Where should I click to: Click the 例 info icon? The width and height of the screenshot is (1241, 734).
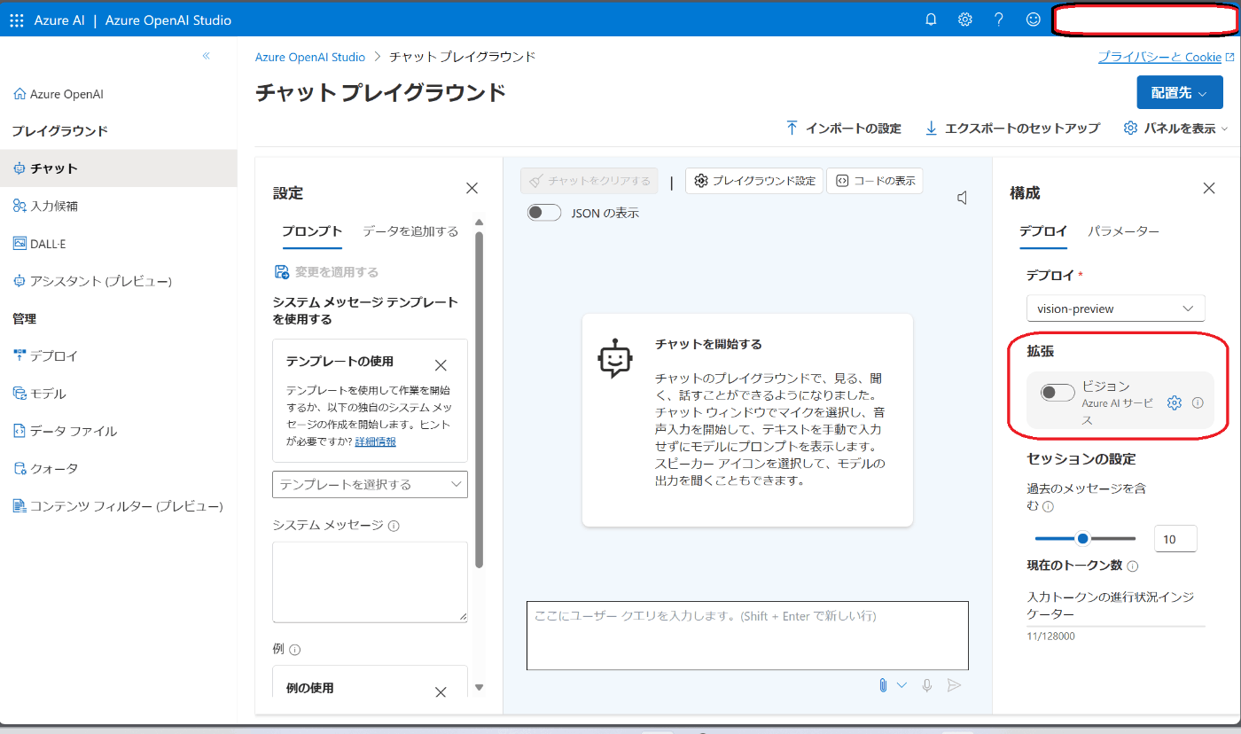click(294, 650)
